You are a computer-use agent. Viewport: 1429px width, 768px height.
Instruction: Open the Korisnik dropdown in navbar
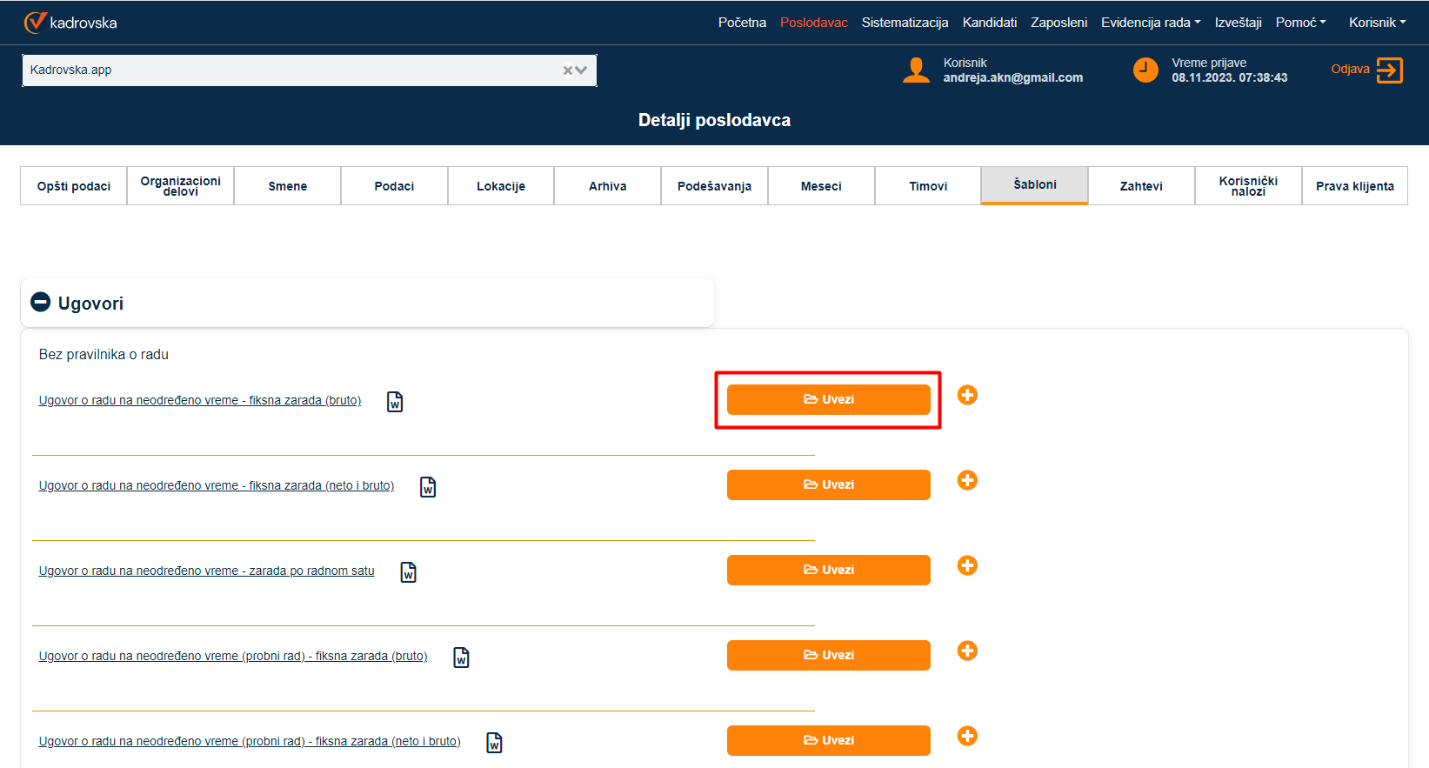click(x=1377, y=23)
